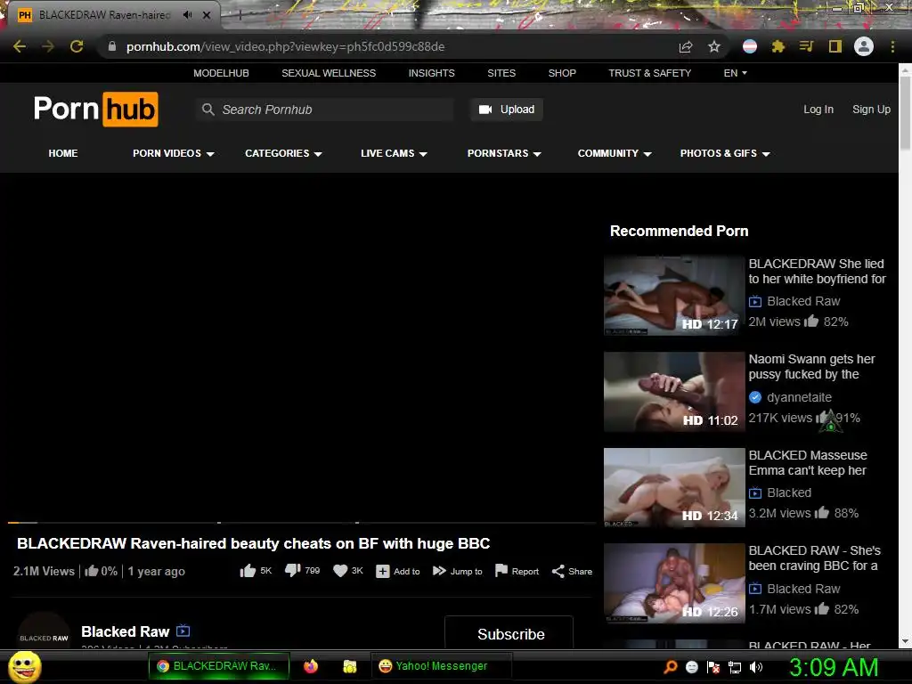Open the Blacked Raw channel name link
This screenshot has width=912, height=684.
tap(125, 631)
